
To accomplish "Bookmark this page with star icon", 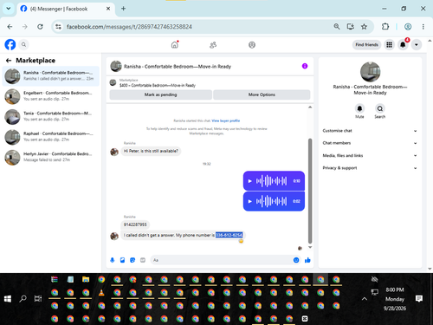I will click(x=364, y=27).
